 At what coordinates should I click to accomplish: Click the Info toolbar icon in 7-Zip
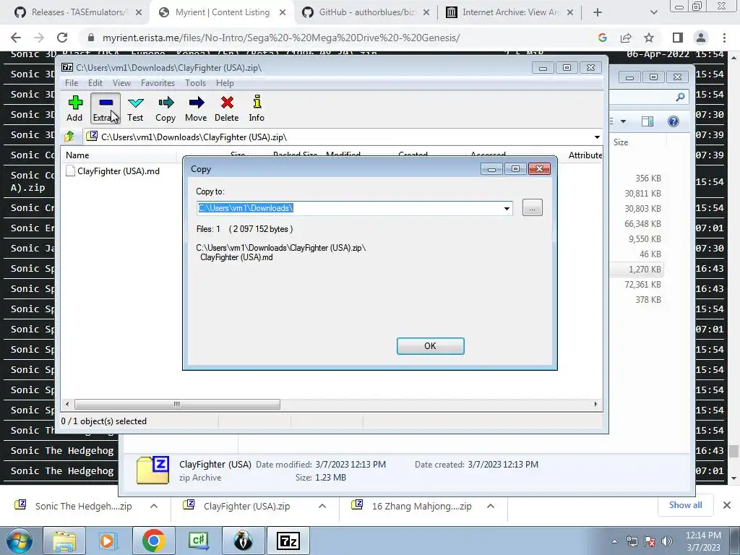[x=257, y=108]
